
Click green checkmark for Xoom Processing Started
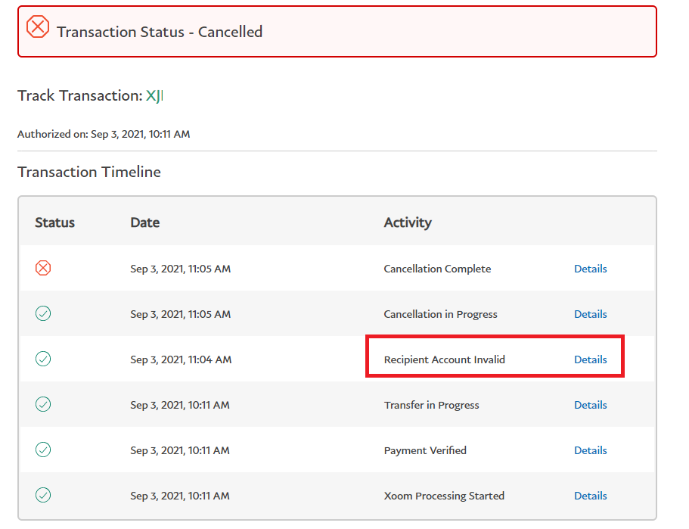tap(43, 496)
